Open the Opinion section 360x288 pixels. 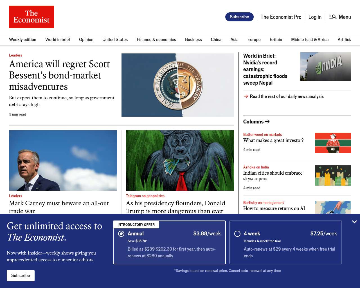[86, 40]
